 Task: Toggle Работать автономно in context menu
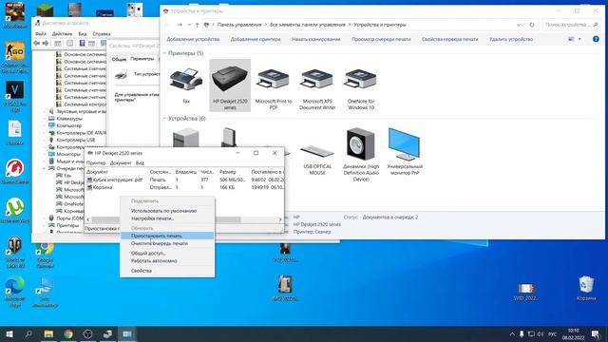(167, 261)
